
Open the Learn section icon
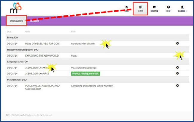[141, 7]
